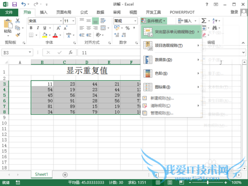
Task: Switch to the Formulas (公式) tab
Action: click(x=84, y=12)
